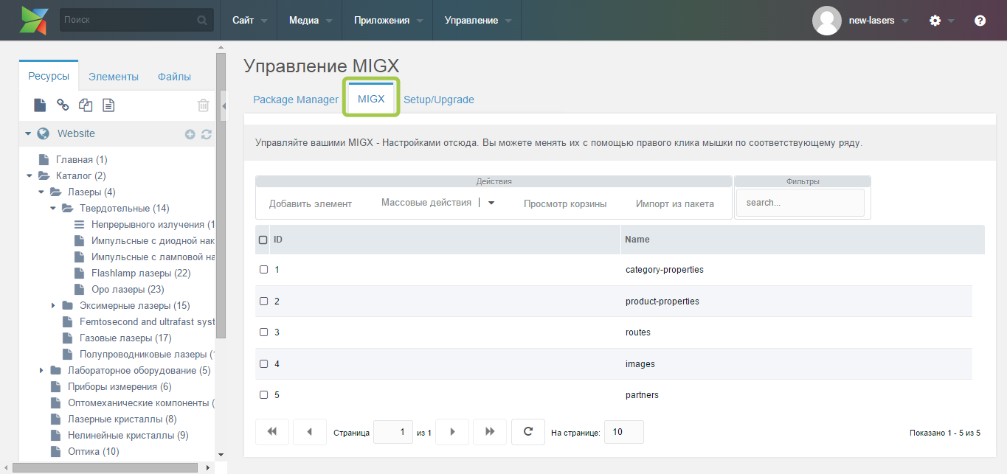Expand the Эксимерные лазеры node

pyautogui.click(x=53, y=305)
